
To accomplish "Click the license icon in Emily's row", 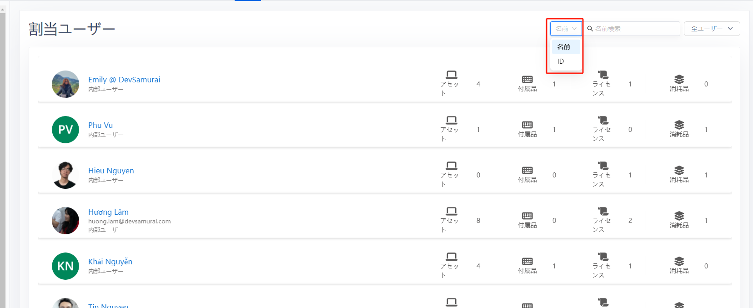I will pos(603,75).
